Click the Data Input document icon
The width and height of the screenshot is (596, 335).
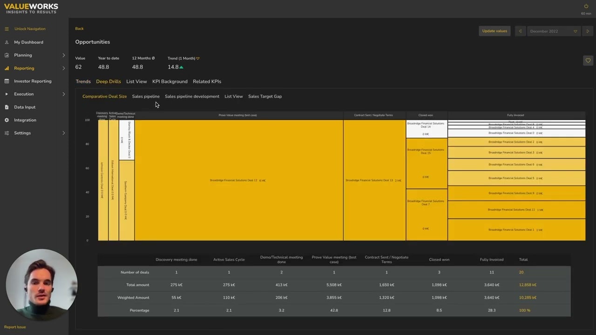click(7, 107)
